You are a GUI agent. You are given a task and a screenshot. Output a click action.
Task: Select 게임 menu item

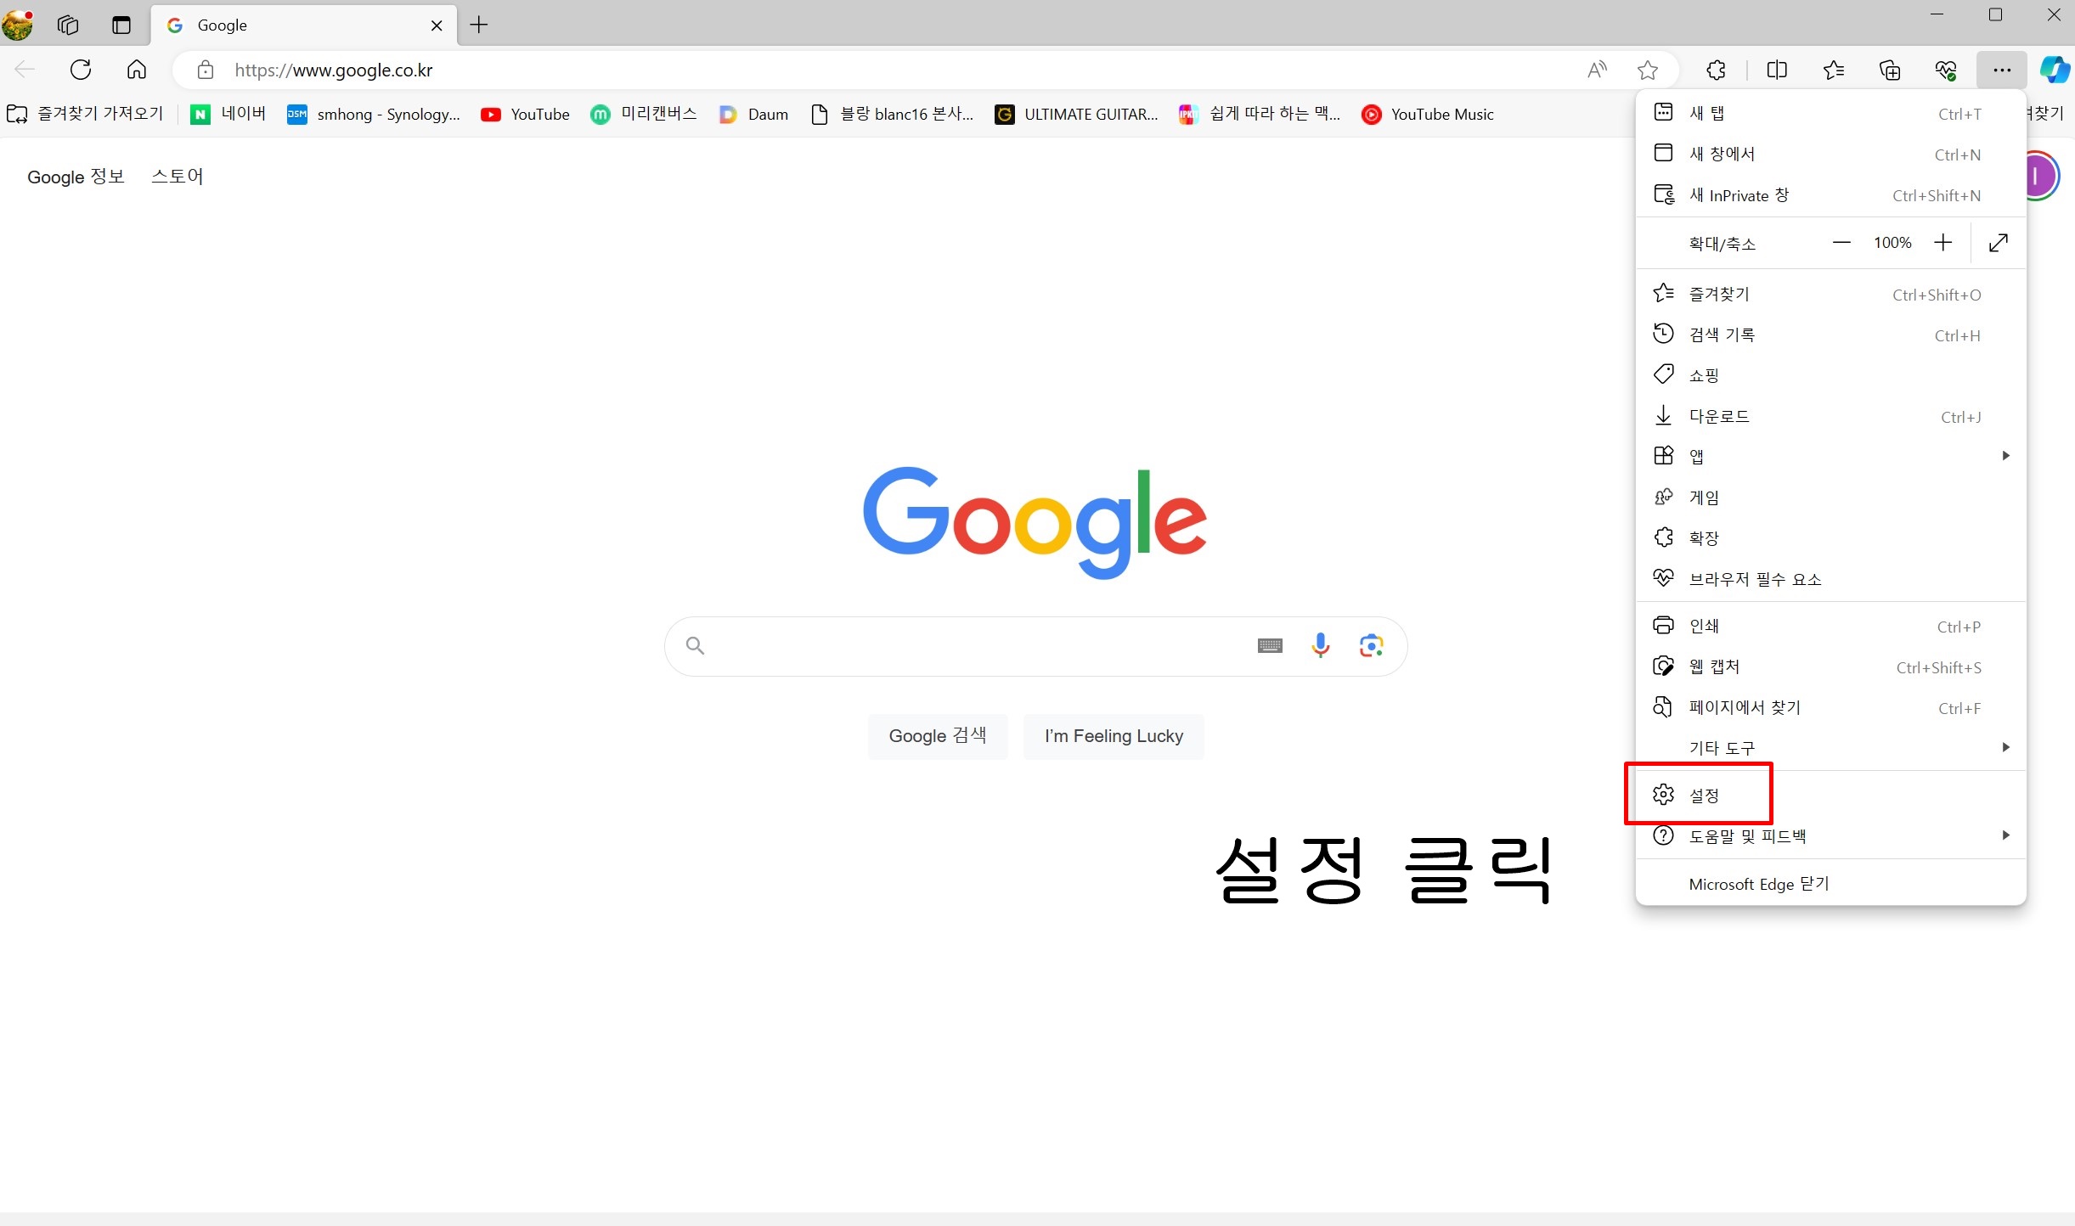[x=1830, y=498]
